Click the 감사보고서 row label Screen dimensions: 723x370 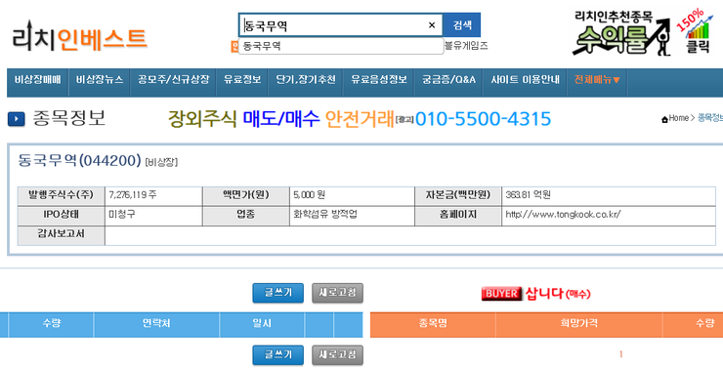point(62,234)
